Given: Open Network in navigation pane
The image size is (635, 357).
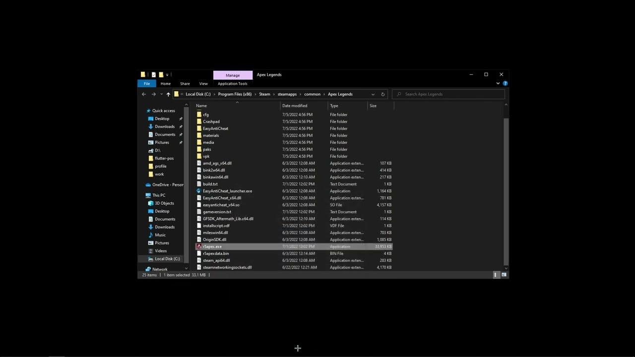Looking at the screenshot, I should coord(160,269).
